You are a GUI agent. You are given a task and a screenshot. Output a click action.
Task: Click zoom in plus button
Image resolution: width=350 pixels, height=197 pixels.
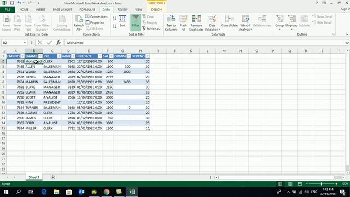[x=336, y=184]
